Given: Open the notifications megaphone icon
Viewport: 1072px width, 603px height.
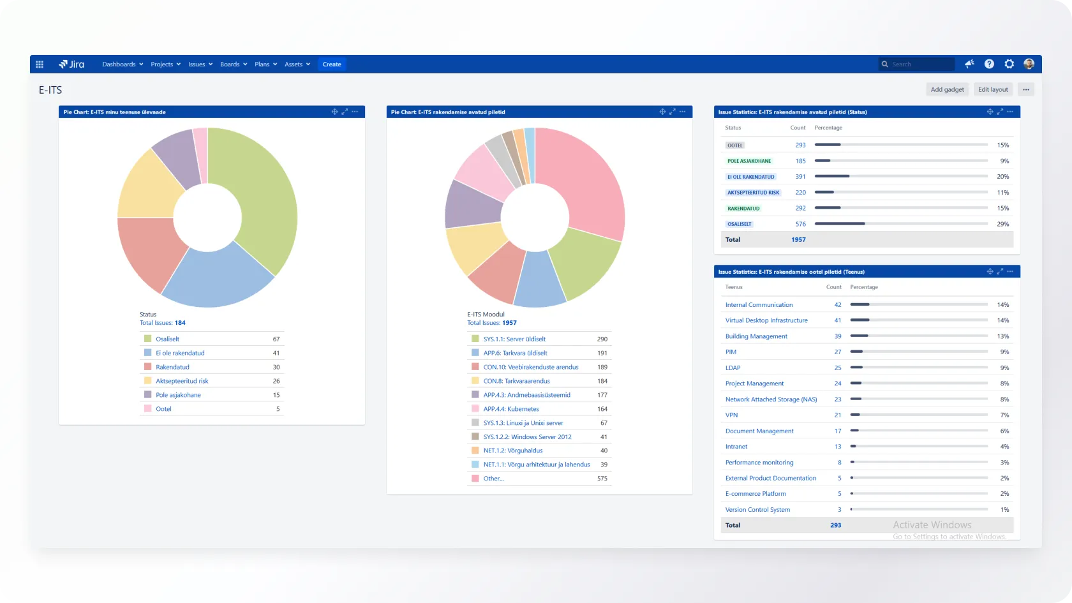Looking at the screenshot, I should point(969,64).
